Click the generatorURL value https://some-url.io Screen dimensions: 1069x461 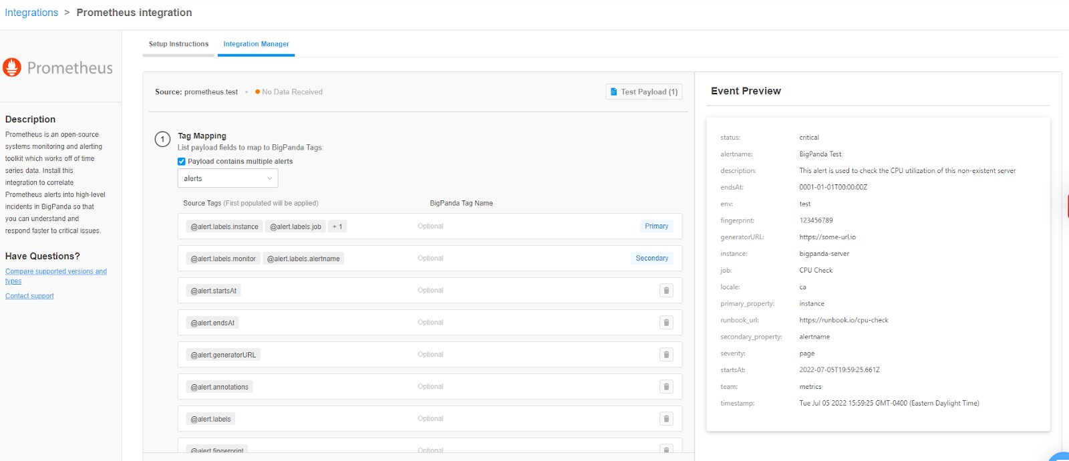827,237
